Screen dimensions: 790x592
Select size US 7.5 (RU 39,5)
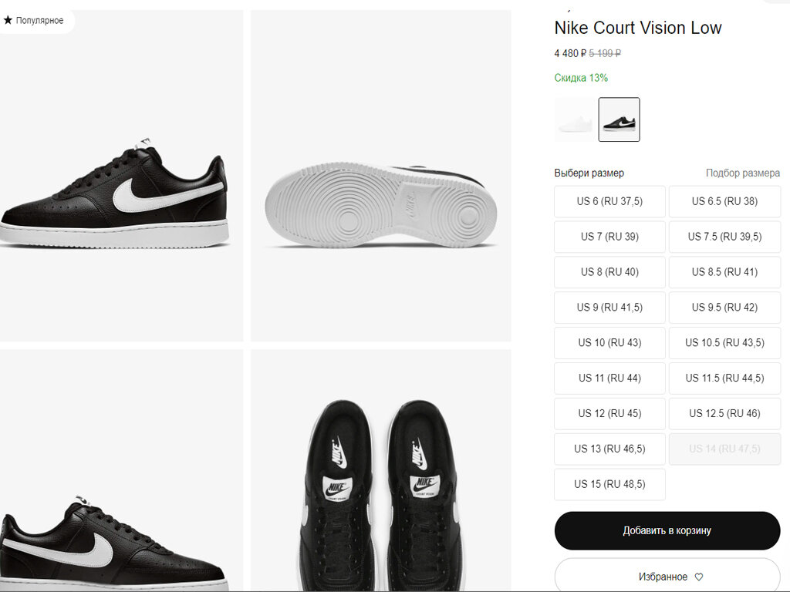coord(724,237)
